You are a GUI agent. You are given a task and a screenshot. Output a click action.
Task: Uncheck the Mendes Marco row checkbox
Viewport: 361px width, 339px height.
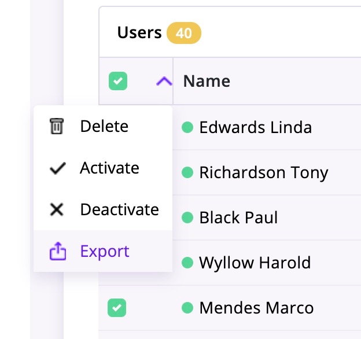tap(117, 308)
